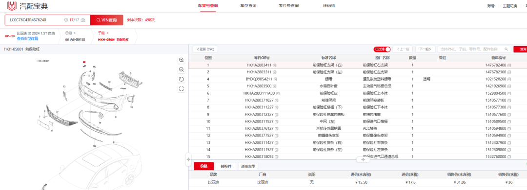This screenshot has height=190, width=527.
Task: Reset the diagram view rotation icon
Action: click(182, 79)
